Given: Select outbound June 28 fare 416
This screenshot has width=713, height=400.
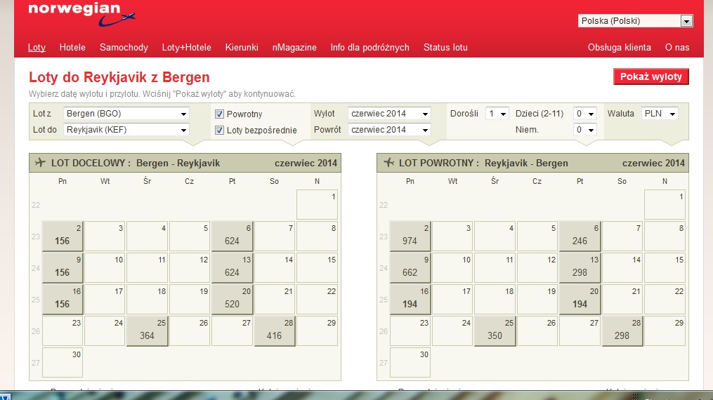Looking at the screenshot, I should pyautogui.click(x=274, y=331).
